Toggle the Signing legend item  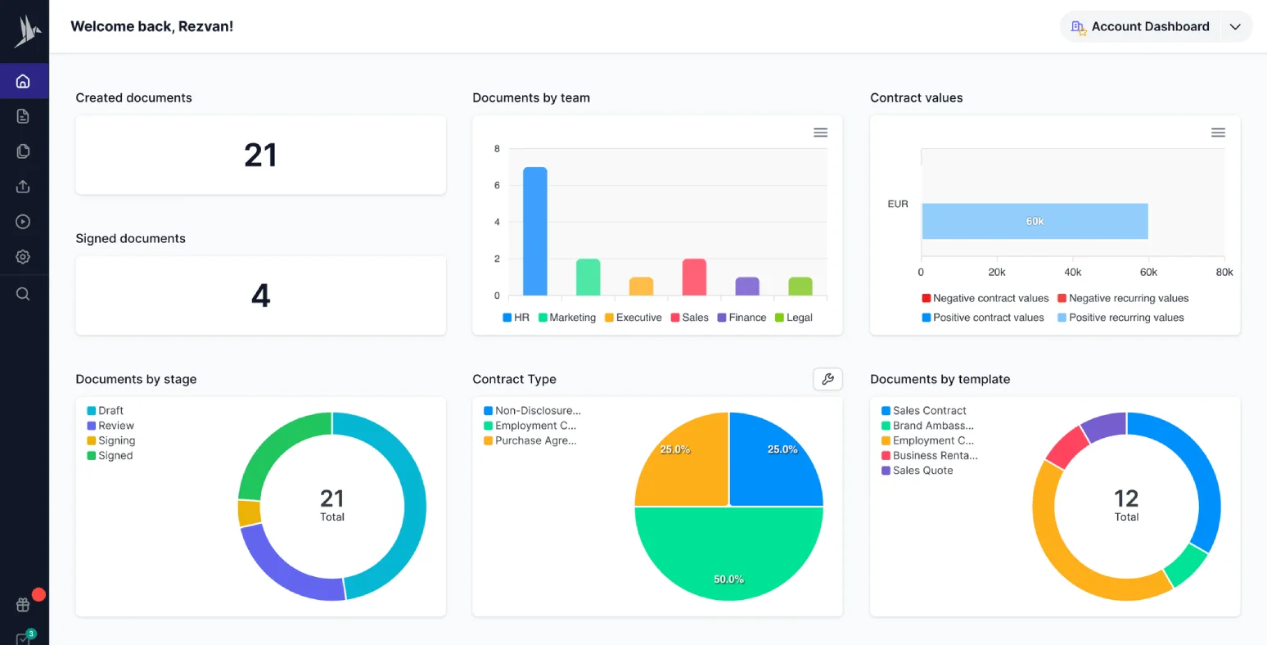pos(111,440)
